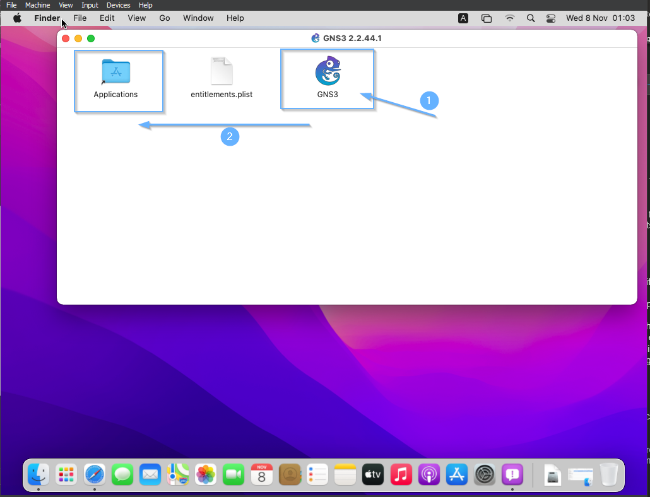The width and height of the screenshot is (650, 497).
Task: Click the GNS3 2.2.44.1 window title
Action: 352,38
